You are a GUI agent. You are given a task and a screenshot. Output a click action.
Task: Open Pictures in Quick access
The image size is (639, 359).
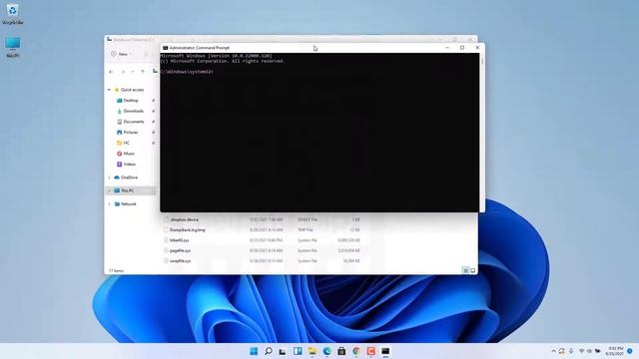(x=128, y=133)
